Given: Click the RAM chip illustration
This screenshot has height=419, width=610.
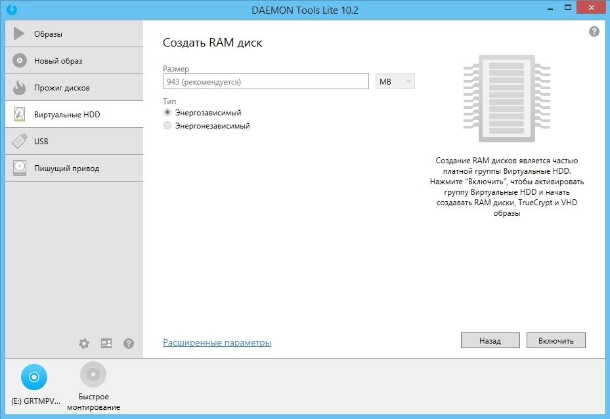Looking at the screenshot, I should [506, 98].
